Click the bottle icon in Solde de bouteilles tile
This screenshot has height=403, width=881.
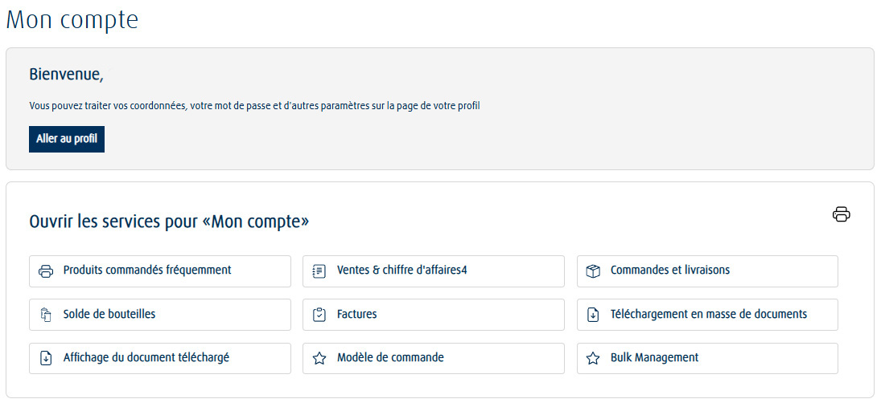pyautogui.click(x=46, y=315)
